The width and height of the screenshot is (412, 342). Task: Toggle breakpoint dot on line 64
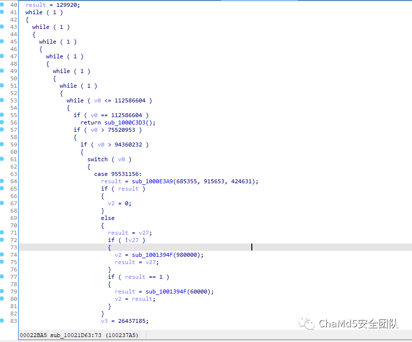pyautogui.click(x=1, y=181)
